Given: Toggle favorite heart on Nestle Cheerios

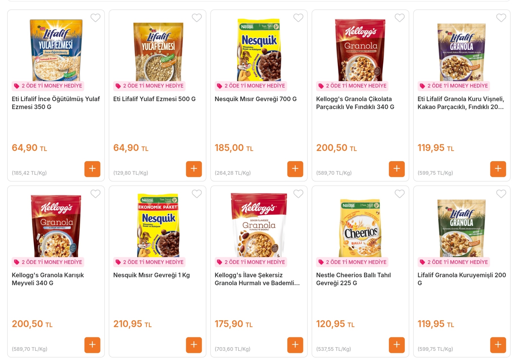Looking at the screenshot, I should 399,194.
